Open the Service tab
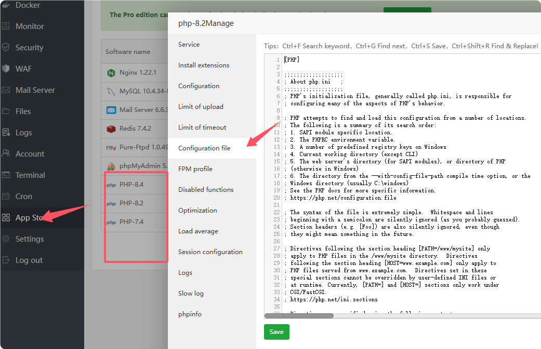 click(212, 45)
